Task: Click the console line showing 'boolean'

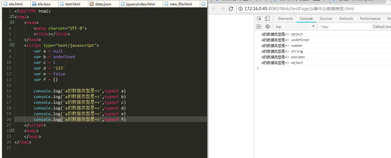Action: point(323,57)
